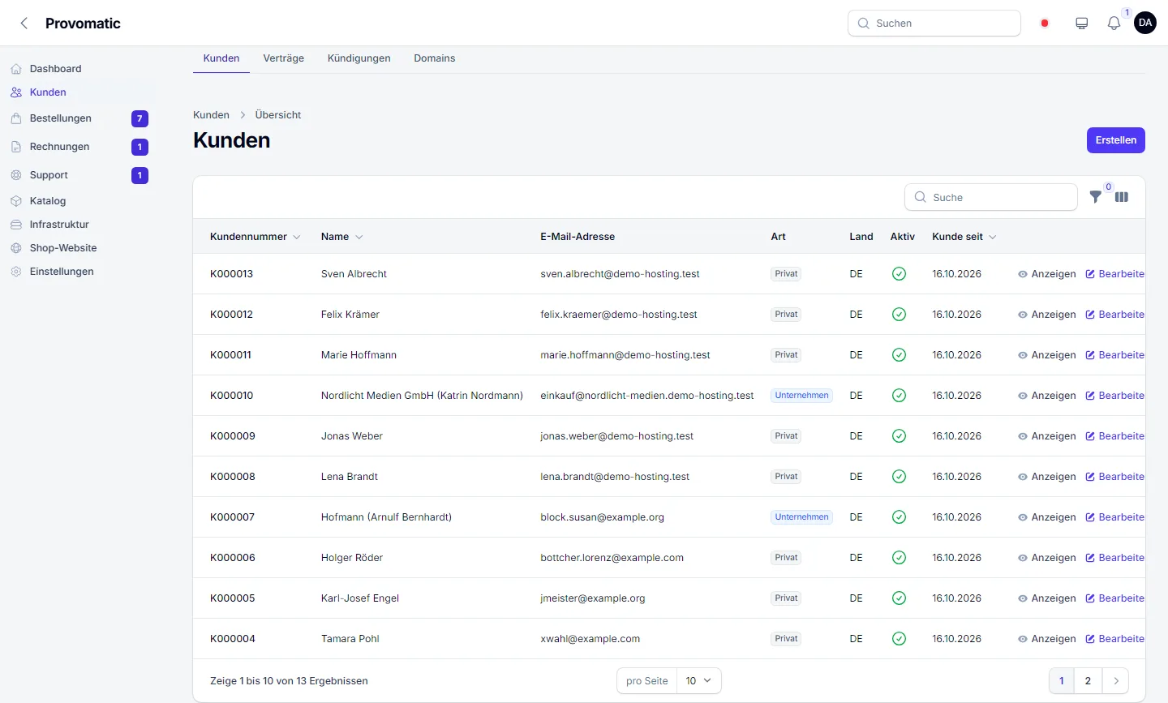Click the active checkmark for Sven Albrecht
The width and height of the screenshot is (1168, 703).
(899, 274)
